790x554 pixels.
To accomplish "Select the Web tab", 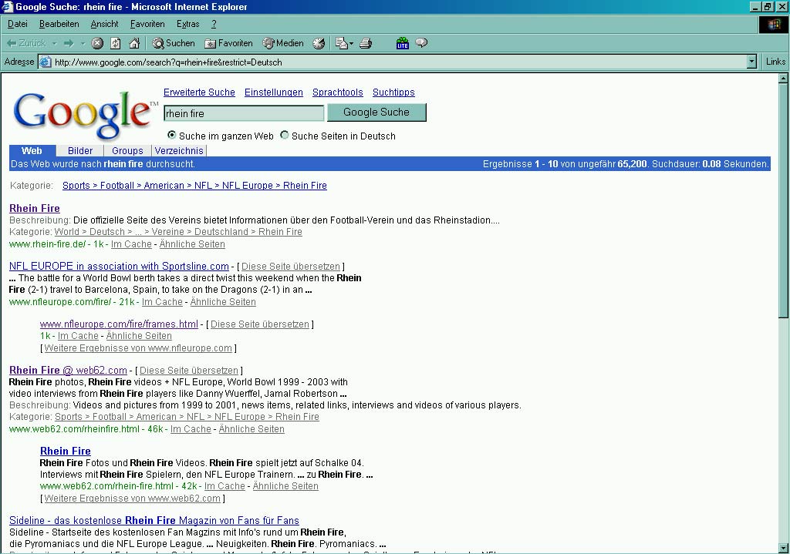I will 32,150.
